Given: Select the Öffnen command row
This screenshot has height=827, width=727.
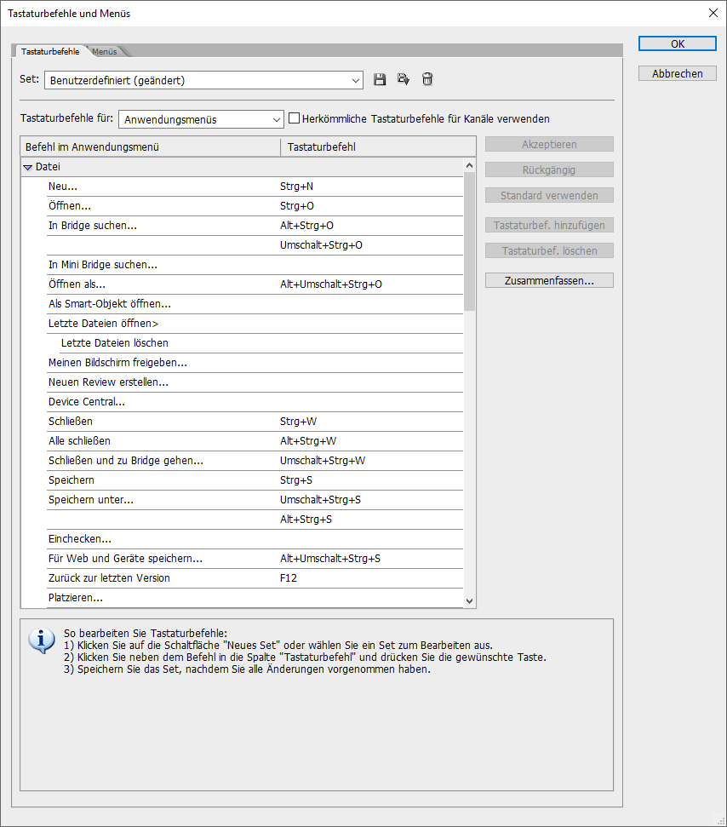Looking at the screenshot, I should click(70, 206).
